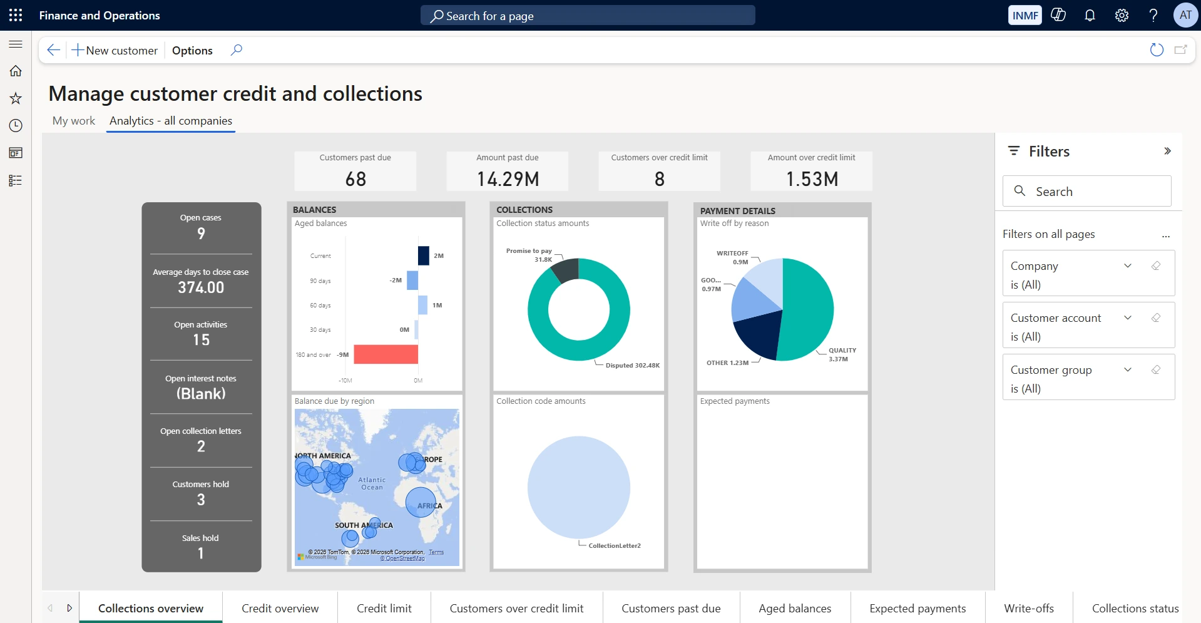
Task: Go to the Home icon in sidebar
Action: [16, 71]
